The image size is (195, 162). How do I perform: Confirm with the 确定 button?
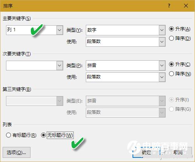[x=146, y=152]
